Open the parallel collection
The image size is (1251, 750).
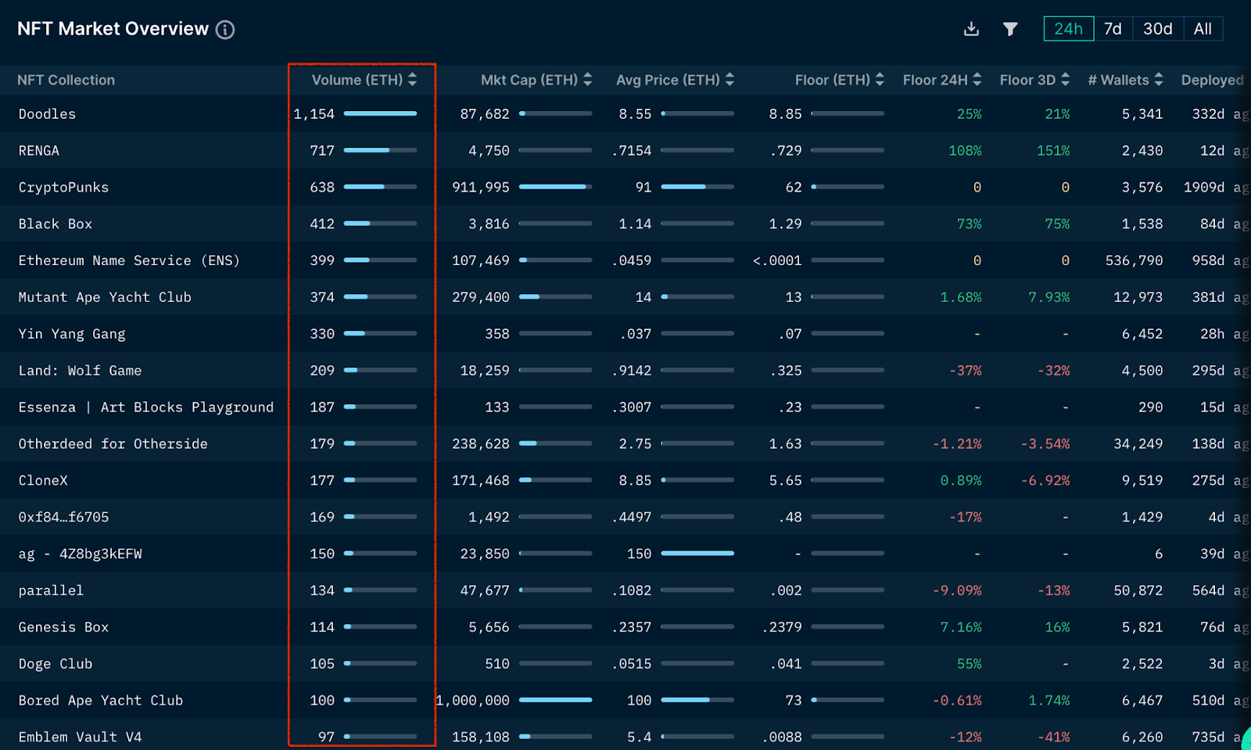pyautogui.click(x=51, y=590)
